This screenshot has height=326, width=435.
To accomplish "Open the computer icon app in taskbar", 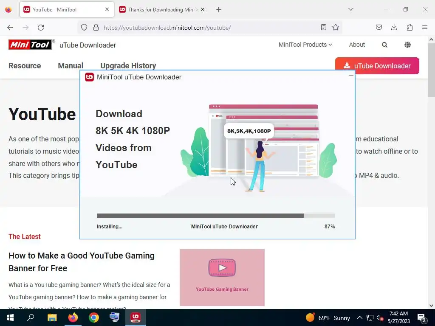I will point(114,318).
